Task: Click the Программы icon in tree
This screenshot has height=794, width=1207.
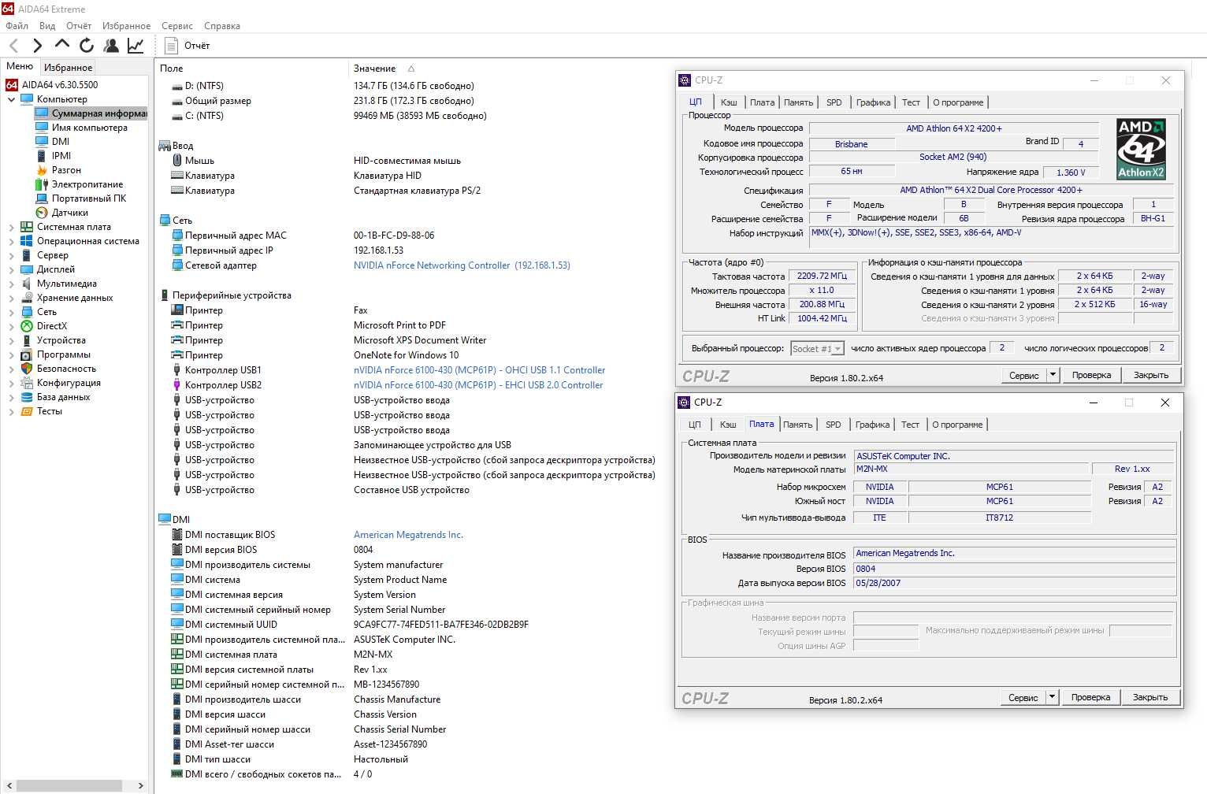Action: point(27,354)
